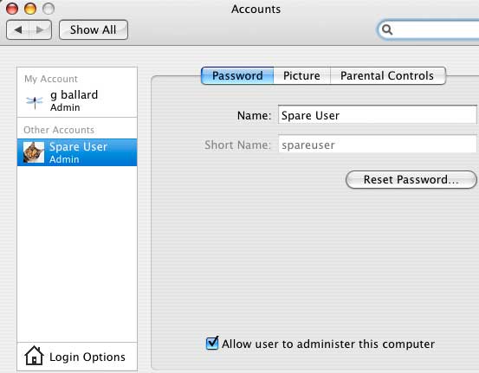
Task: Click the Short Name field
Action: (x=378, y=145)
